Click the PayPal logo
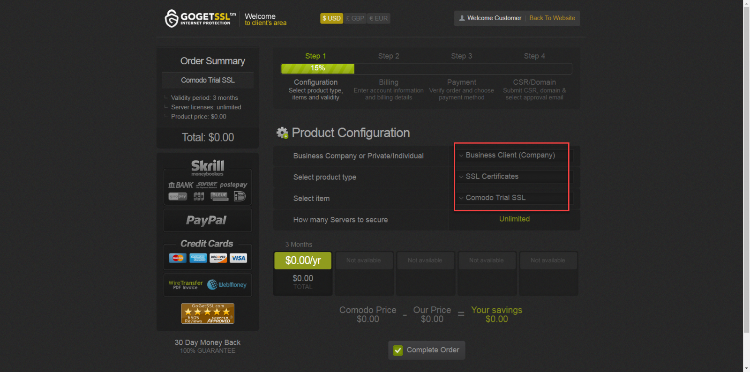Viewport: 750px width, 372px height. [206, 220]
